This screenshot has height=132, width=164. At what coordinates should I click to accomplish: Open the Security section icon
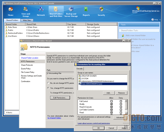(x=101, y=9)
